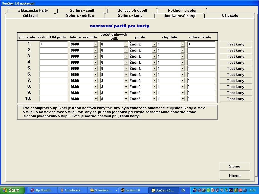Open parita dropdown for card 1

pos(154,44)
